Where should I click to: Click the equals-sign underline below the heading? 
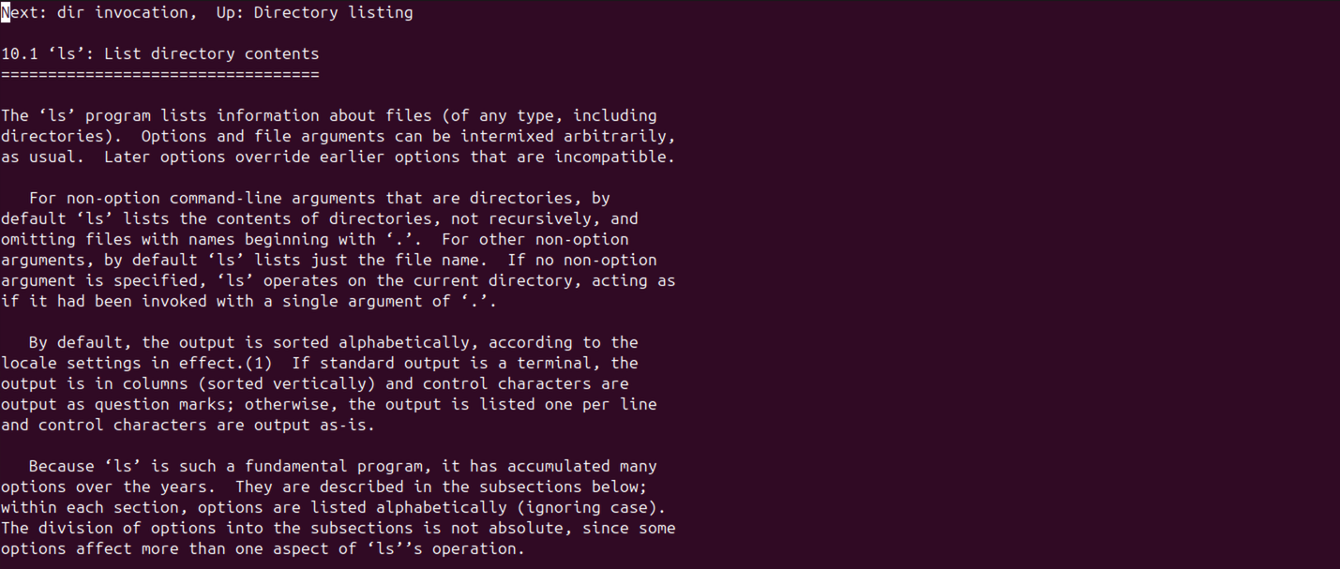[x=159, y=75]
